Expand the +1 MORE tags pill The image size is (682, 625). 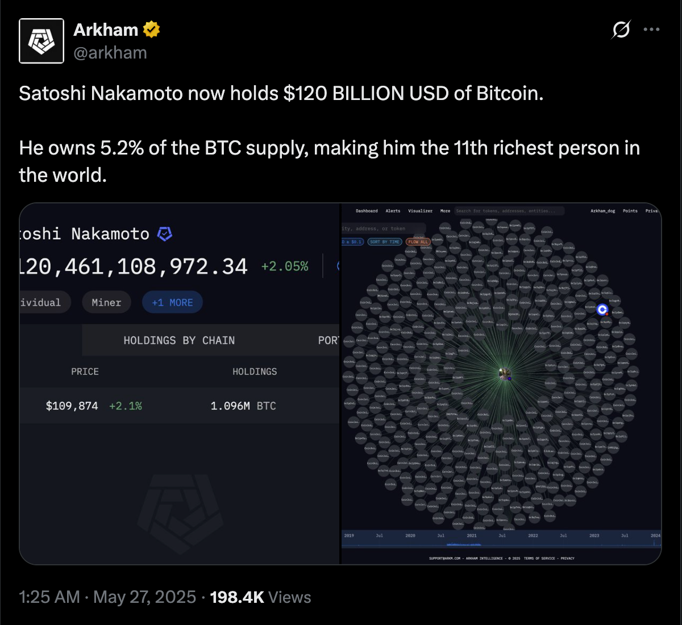(172, 303)
